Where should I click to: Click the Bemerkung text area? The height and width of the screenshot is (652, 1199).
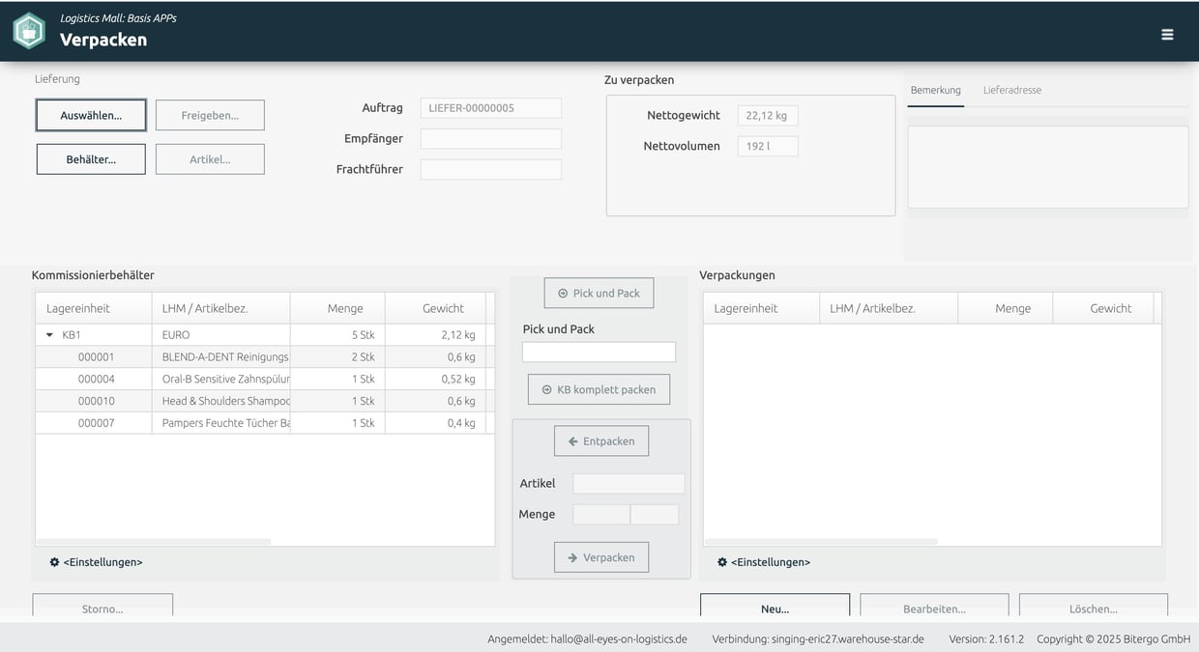point(1048,166)
